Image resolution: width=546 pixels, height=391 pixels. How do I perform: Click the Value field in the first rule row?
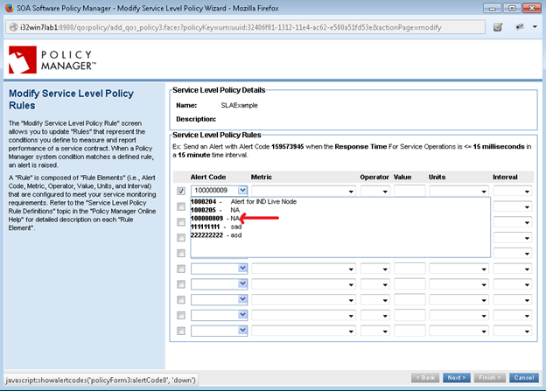(x=409, y=191)
